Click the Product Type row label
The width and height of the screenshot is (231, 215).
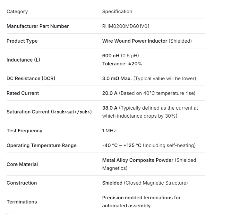(22, 41)
